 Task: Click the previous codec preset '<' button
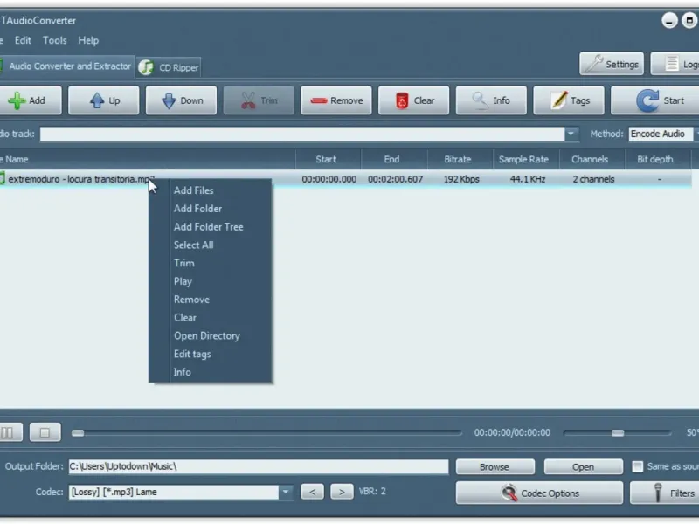click(x=312, y=492)
